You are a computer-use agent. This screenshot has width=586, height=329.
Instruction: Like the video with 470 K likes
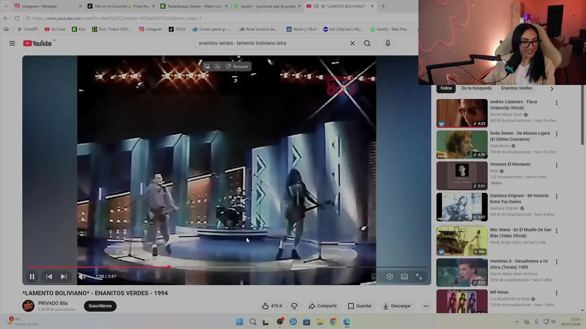click(272, 306)
